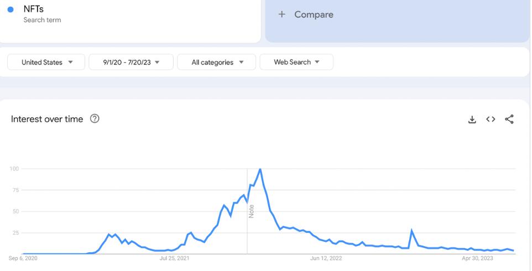Click the Jun 12, 2022 axis label

[326, 258]
